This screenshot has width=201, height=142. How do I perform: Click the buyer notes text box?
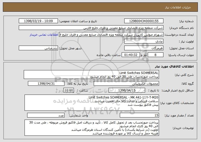point(92,128)
